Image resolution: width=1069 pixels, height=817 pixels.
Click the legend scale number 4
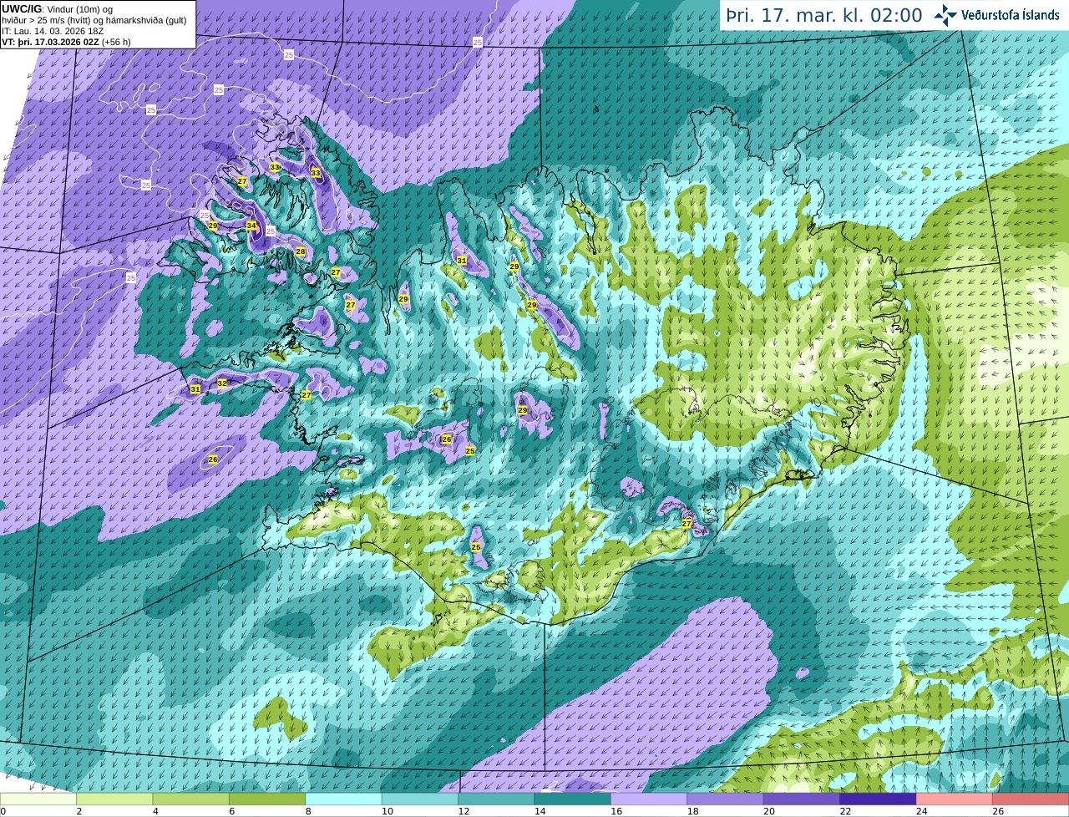(x=155, y=811)
